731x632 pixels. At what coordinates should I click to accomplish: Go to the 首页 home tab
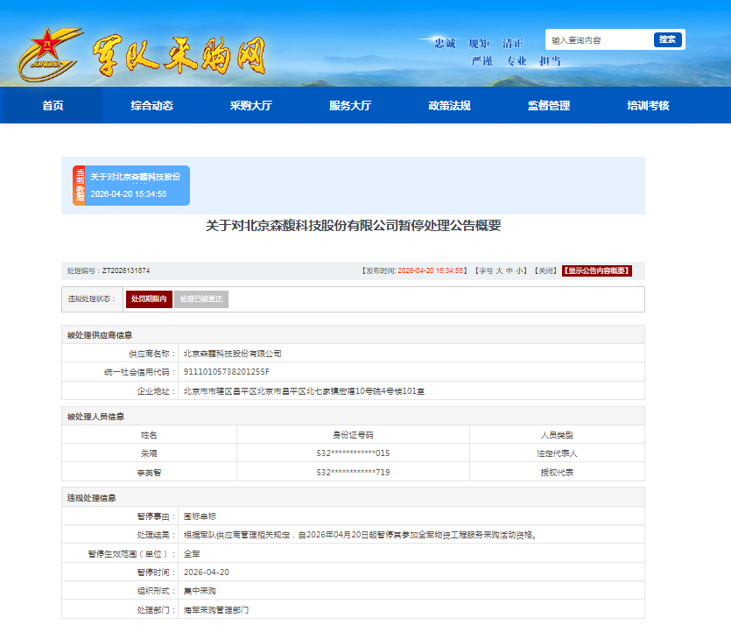pyautogui.click(x=53, y=106)
